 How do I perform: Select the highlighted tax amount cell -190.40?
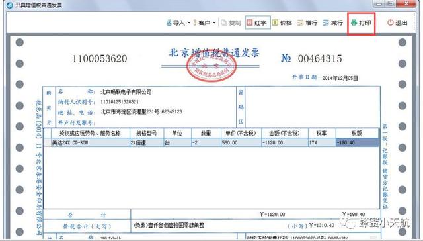(x=357, y=142)
